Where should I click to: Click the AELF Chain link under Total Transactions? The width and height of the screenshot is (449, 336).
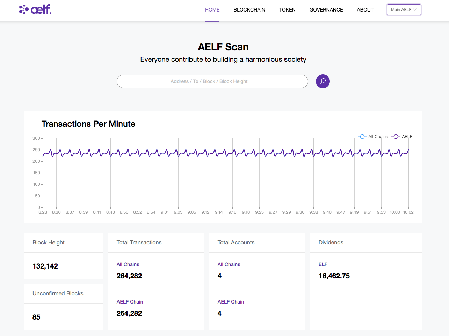click(x=130, y=302)
